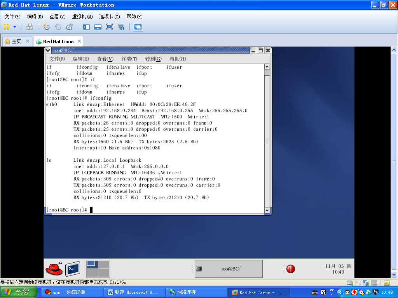Click Red Hat Linux VMware taskbar button
Screen dimensions: 398x298
click(258, 293)
